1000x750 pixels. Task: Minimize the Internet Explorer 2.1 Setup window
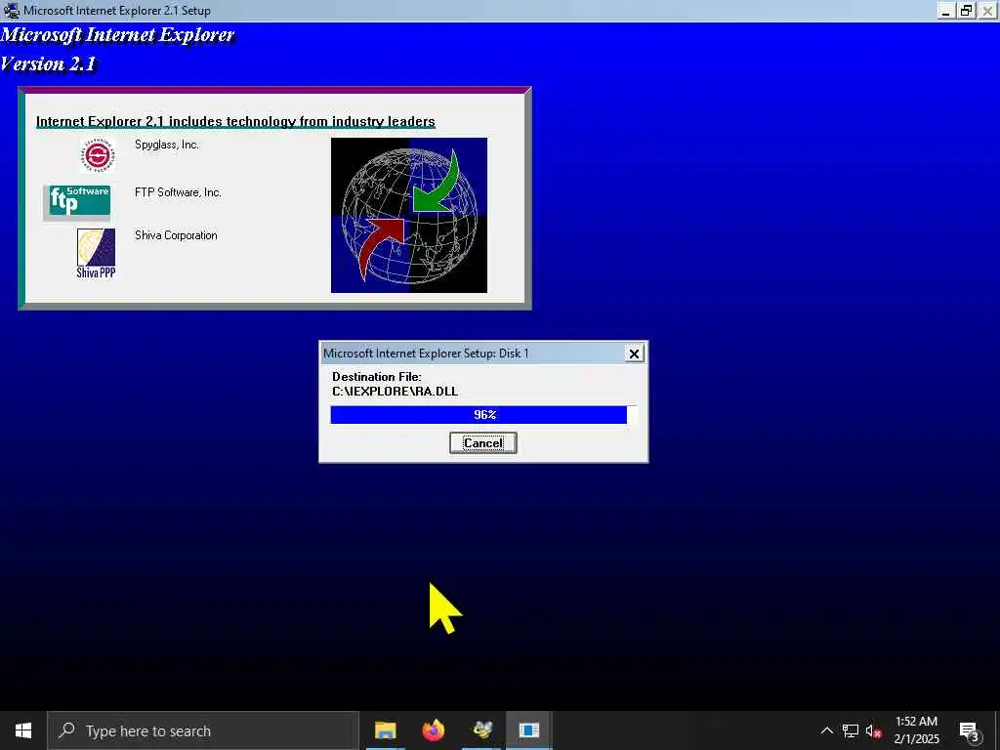tap(946, 10)
